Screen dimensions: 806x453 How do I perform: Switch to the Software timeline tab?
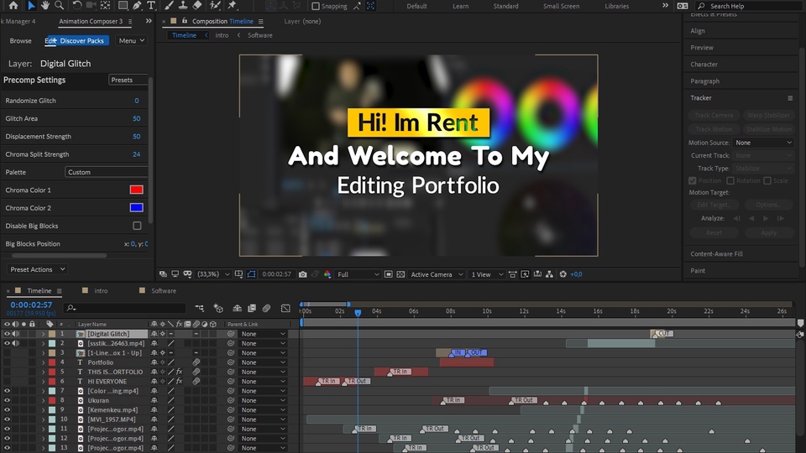pos(164,291)
